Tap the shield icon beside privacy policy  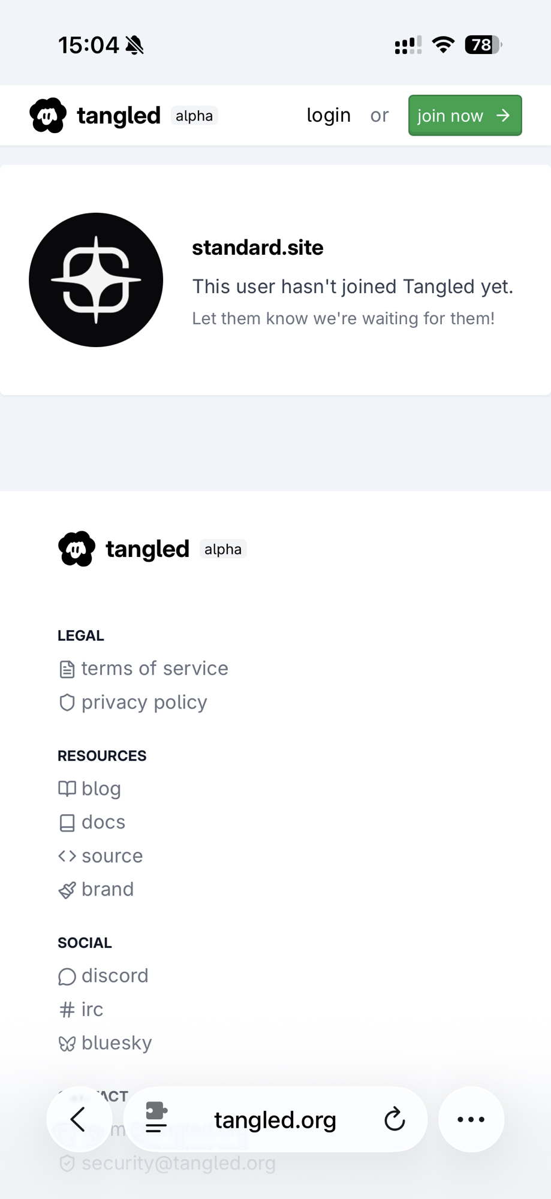point(67,703)
